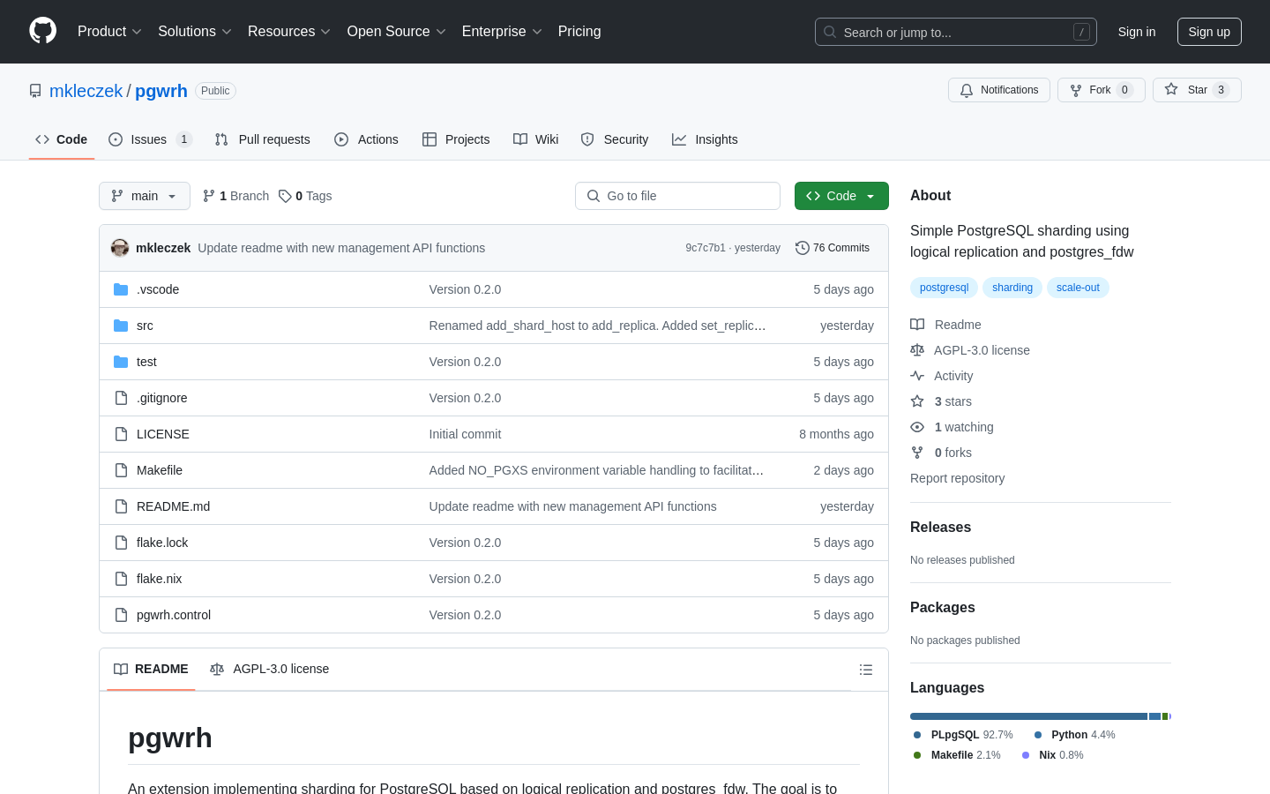
Task: Click the tag icon next to 0 Tags
Action: pos(285,196)
